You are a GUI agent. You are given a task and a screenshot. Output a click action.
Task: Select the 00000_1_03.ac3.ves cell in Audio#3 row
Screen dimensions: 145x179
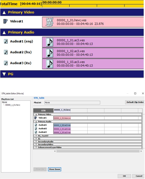point(62,133)
